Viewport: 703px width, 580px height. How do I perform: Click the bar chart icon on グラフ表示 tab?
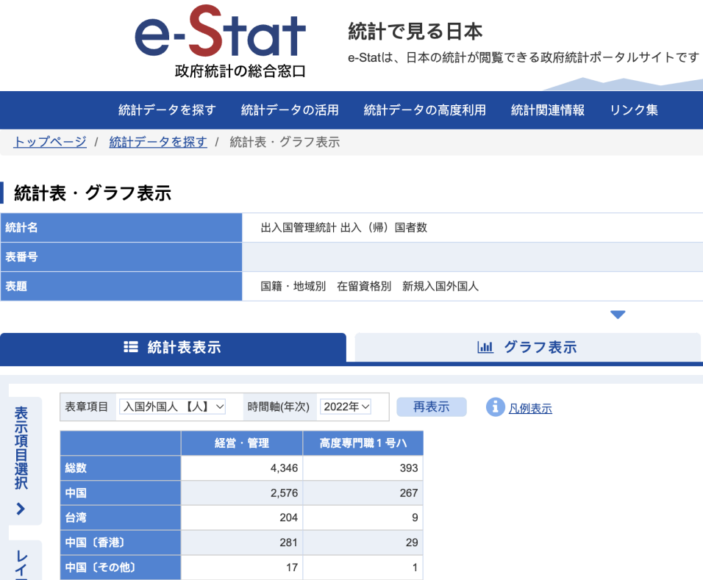(x=485, y=347)
